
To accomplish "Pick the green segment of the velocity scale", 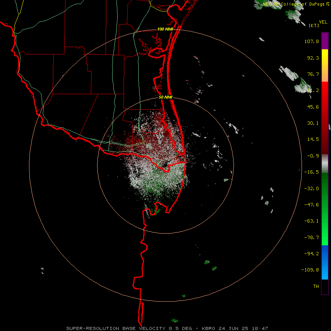I will click(325, 209).
